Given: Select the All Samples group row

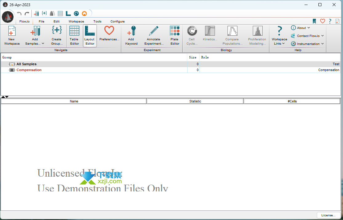Looking at the screenshot, I should [x=171, y=64].
